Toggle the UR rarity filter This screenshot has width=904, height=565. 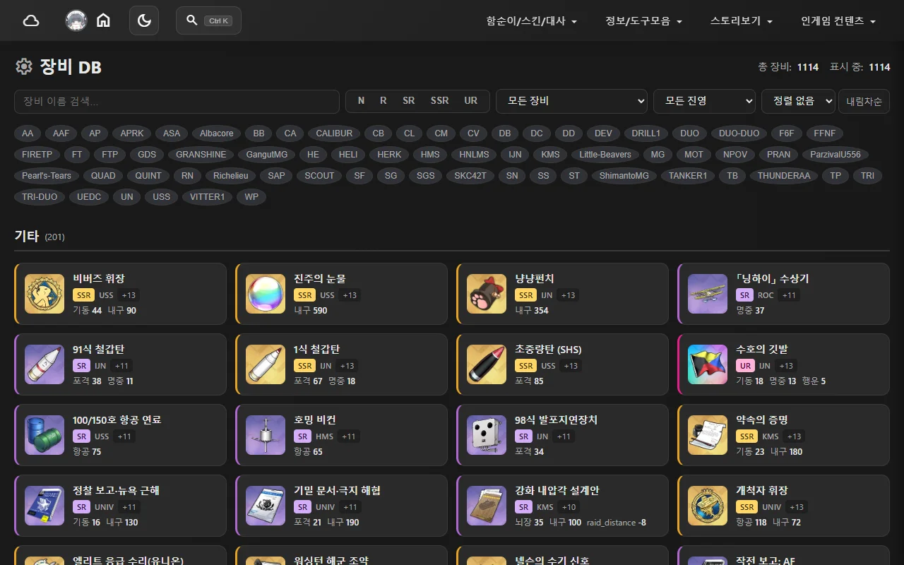click(471, 101)
